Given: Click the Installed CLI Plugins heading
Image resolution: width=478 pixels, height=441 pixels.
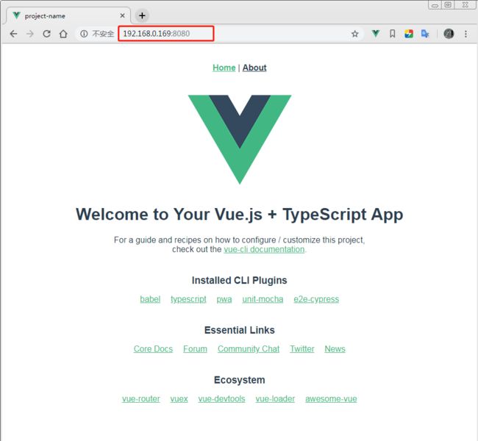Looking at the screenshot, I should pos(239,280).
